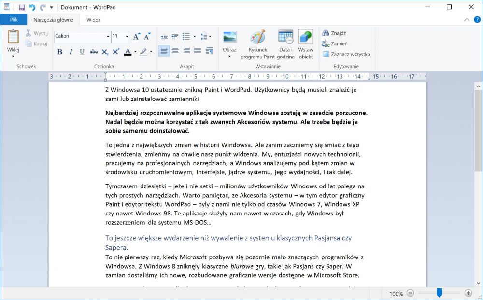The height and width of the screenshot is (300, 483).
Task: Click the Wklej paste clipboard icon
Action: [13, 37]
